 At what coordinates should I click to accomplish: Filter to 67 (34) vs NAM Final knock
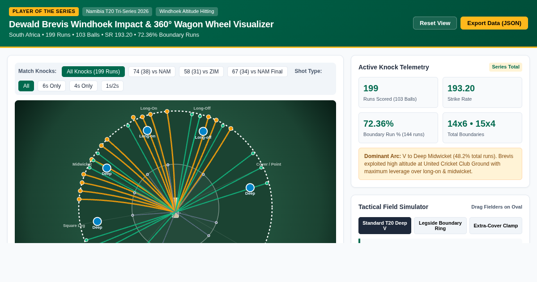tap(257, 72)
